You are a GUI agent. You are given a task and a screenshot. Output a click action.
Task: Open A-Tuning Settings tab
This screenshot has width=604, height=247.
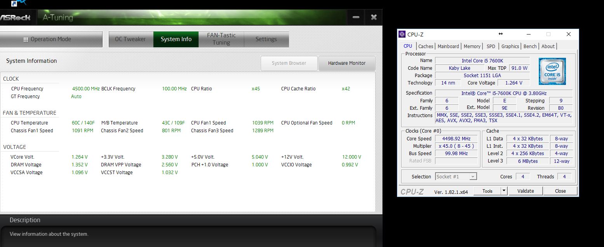tap(266, 39)
